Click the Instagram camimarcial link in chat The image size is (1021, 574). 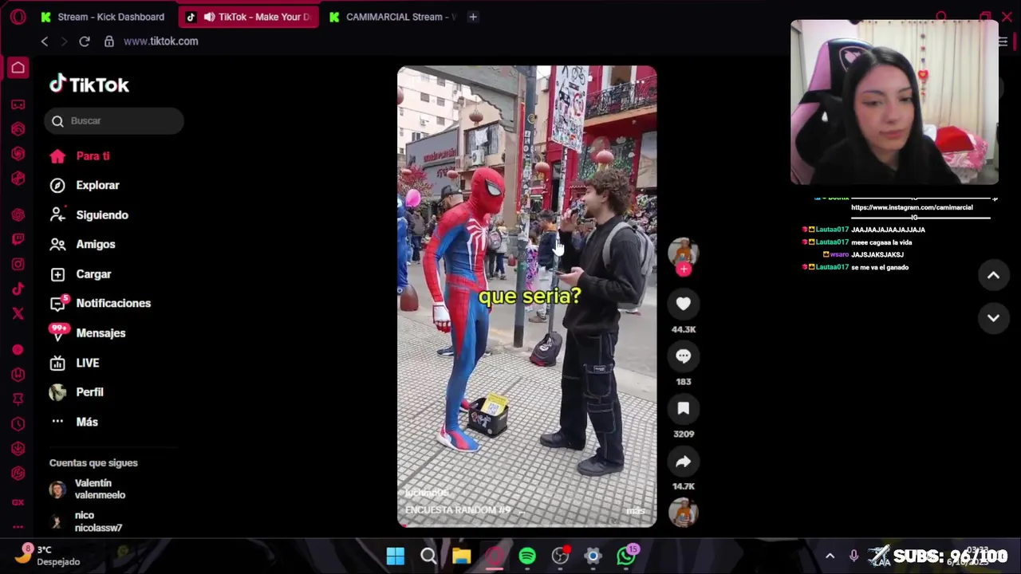click(912, 207)
